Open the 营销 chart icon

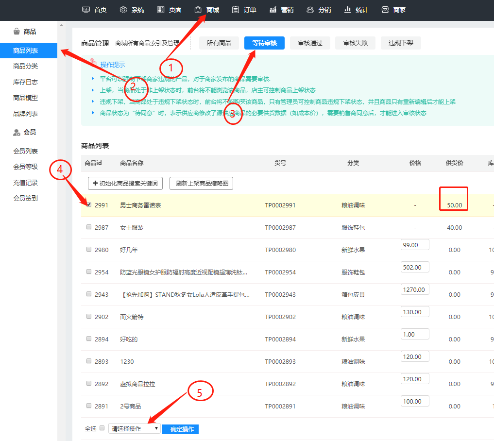pyautogui.click(x=273, y=10)
